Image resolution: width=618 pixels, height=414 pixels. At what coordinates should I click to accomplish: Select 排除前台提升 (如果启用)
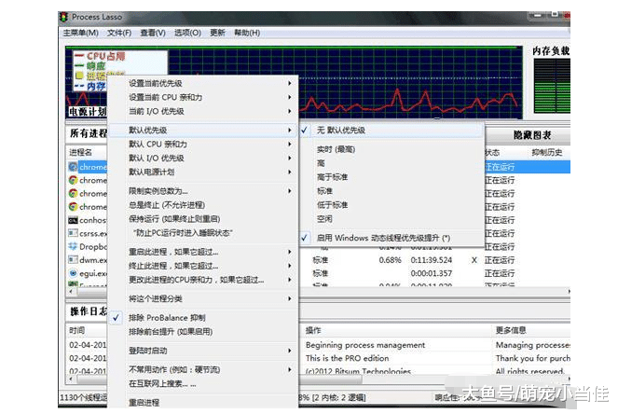203,332
